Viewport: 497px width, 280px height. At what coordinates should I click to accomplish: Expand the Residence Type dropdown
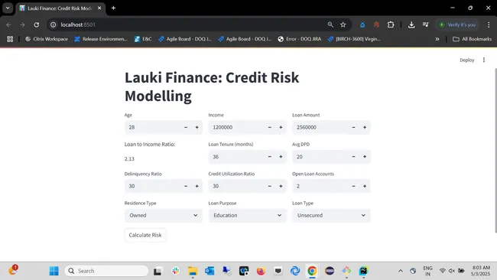click(x=163, y=215)
